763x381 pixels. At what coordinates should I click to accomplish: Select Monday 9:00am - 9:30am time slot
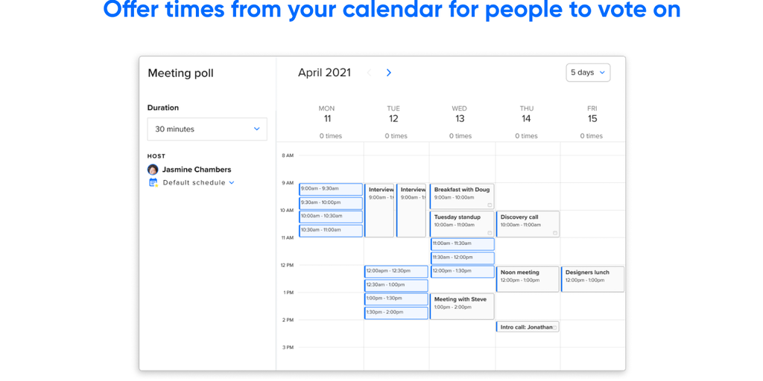coord(331,189)
